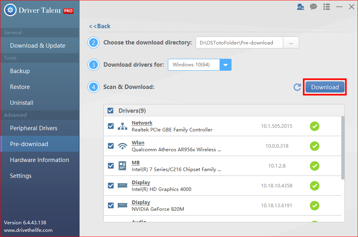Click the driver list vertical scrollbar
Image resolution: width=358 pixels, height=237 pixels.
[x=343, y=148]
